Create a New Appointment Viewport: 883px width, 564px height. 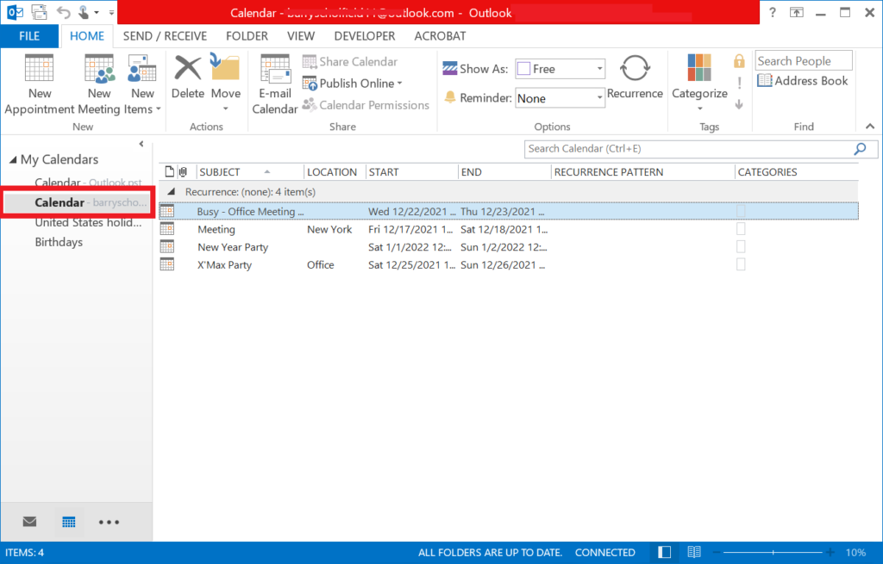click(40, 85)
